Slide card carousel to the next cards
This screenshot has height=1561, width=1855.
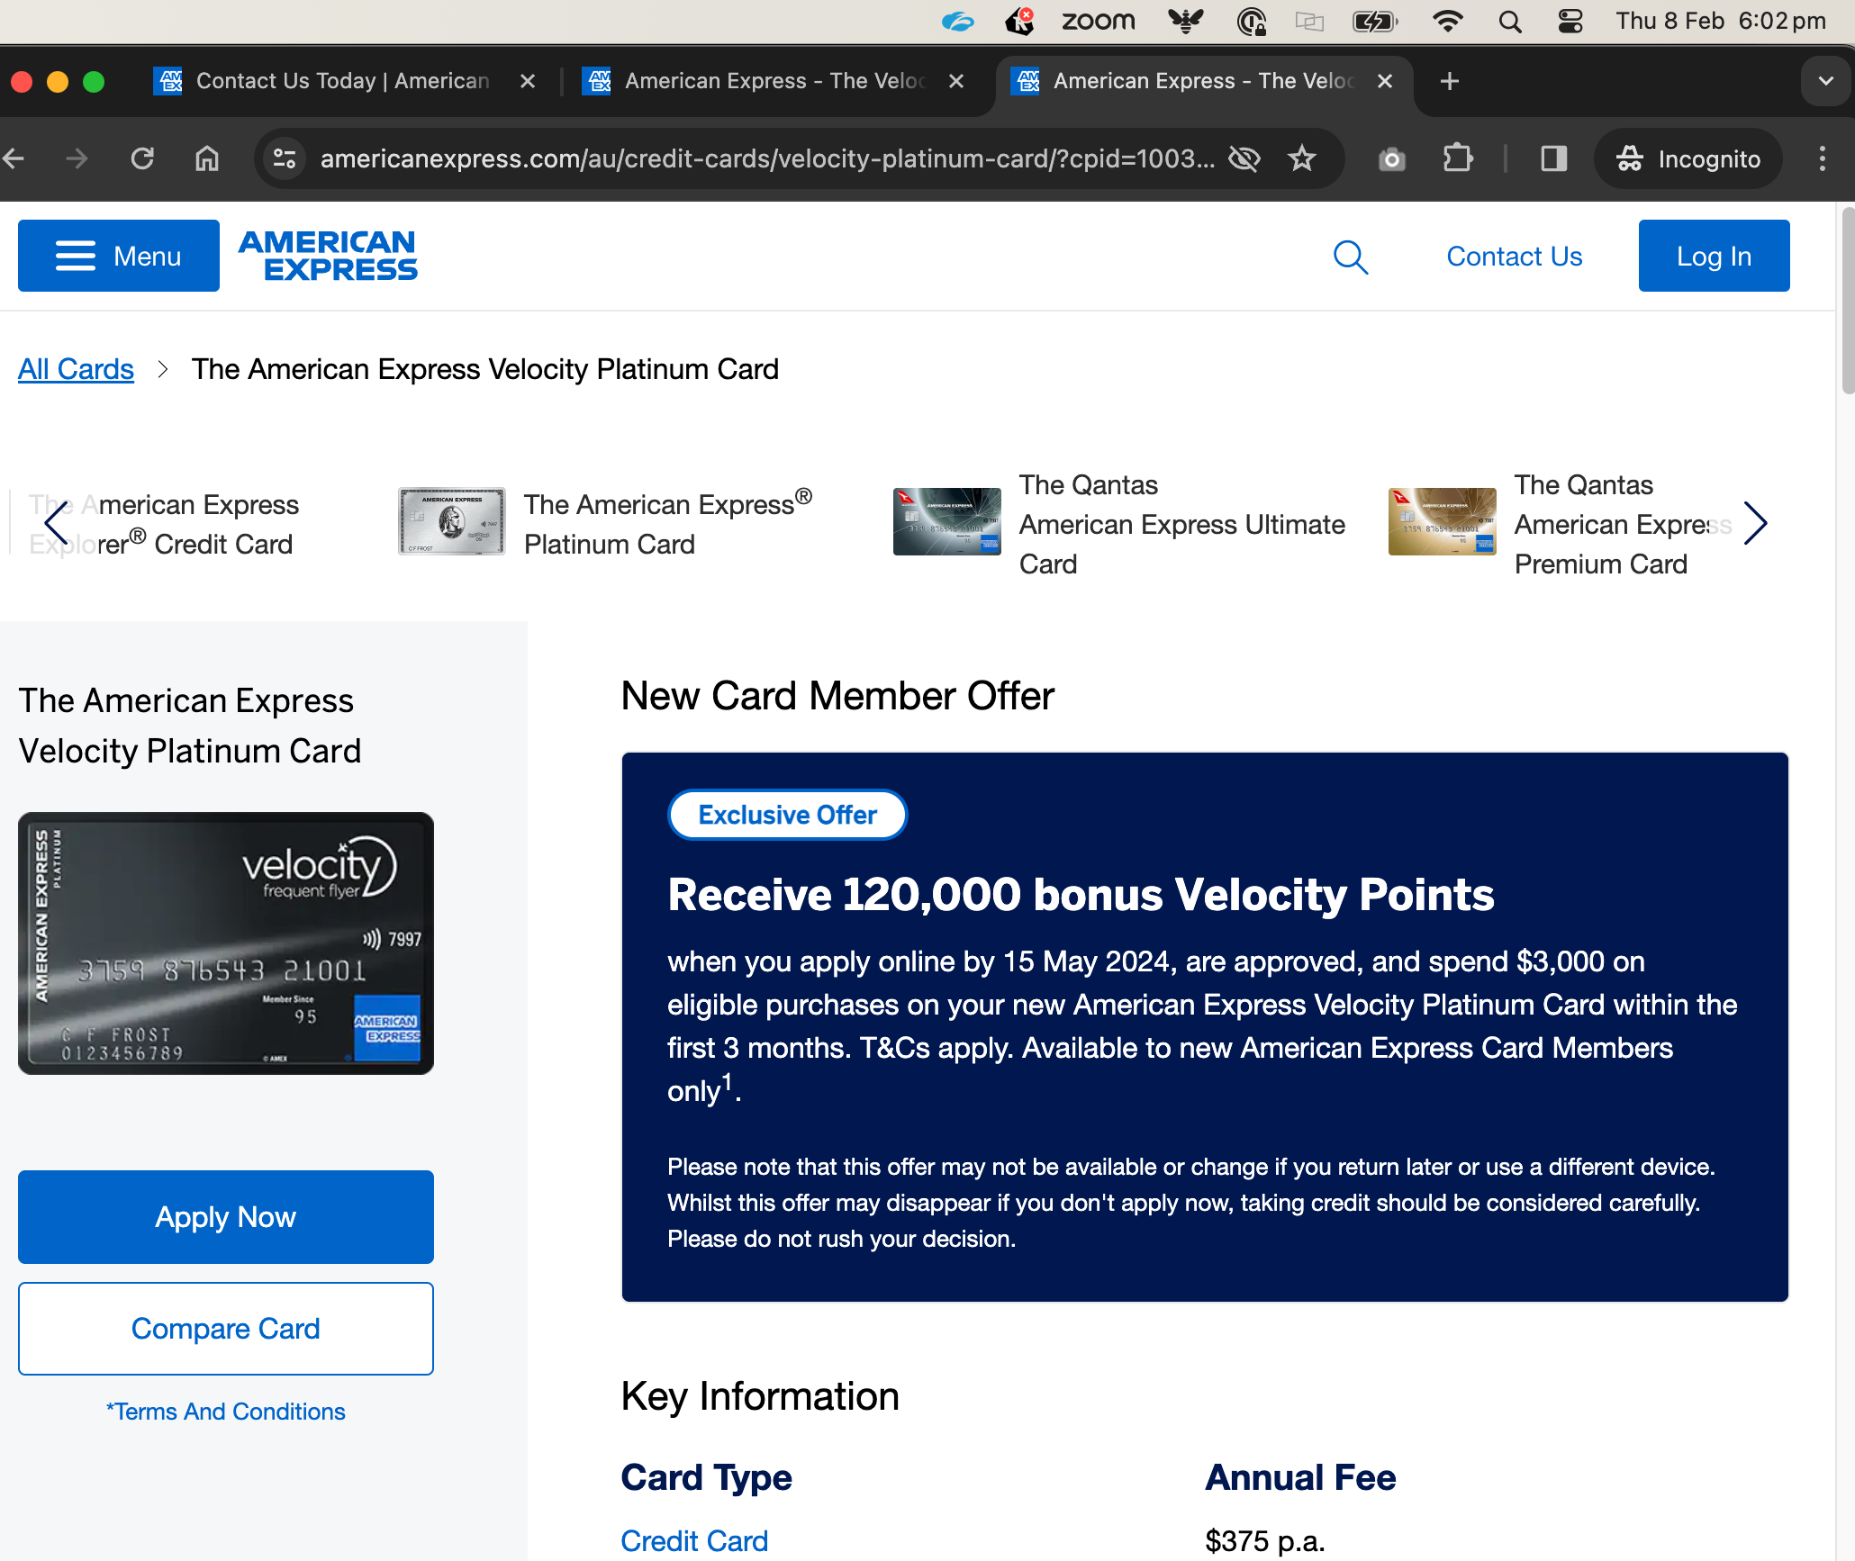[1755, 523]
